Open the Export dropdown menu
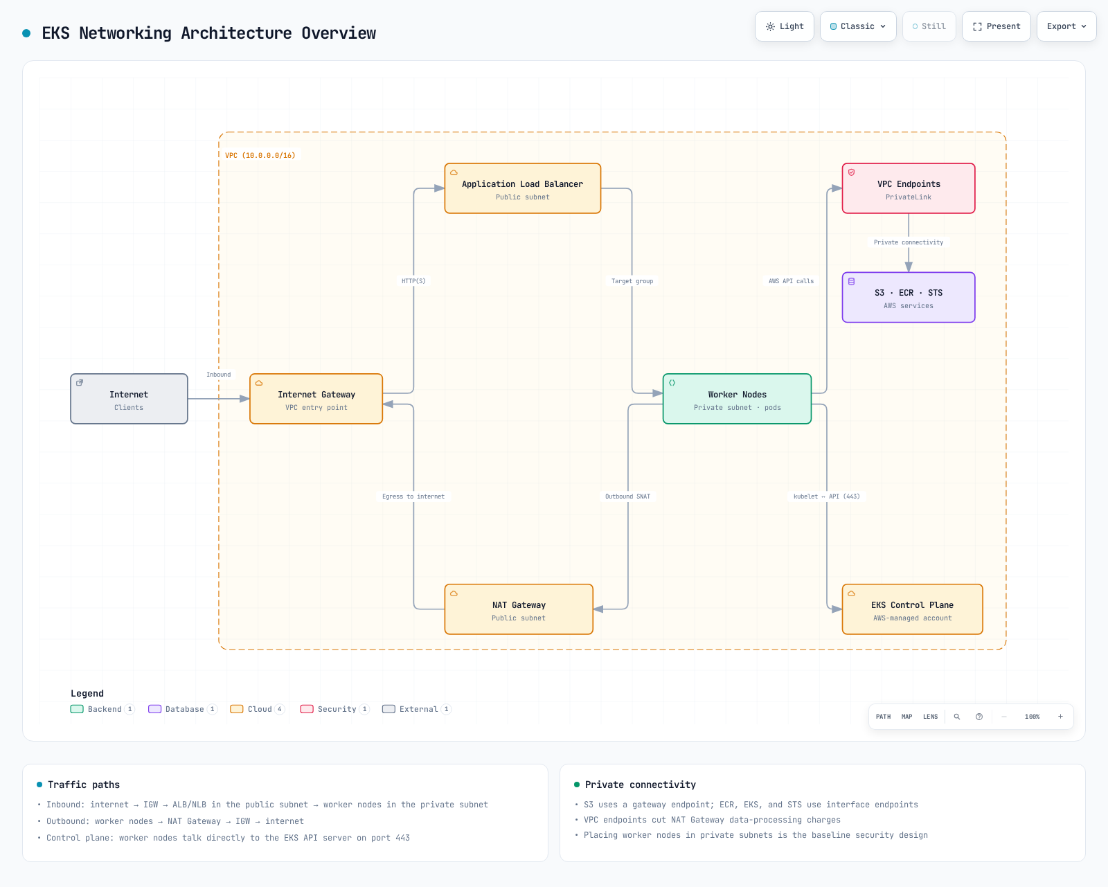This screenshot has height=887, width=1108. point(1066,26)
